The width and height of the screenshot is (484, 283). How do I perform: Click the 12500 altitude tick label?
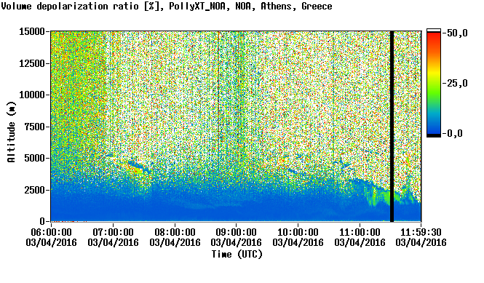click(32, 63)
